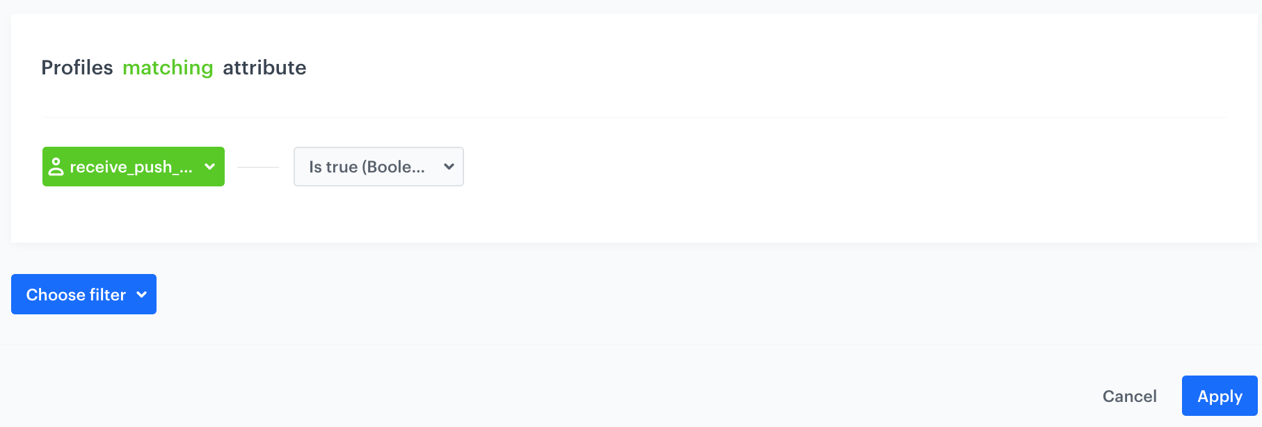Click the chevron icon in the Is true selector
Screen dimensions: 1262x427
point(449,166)
